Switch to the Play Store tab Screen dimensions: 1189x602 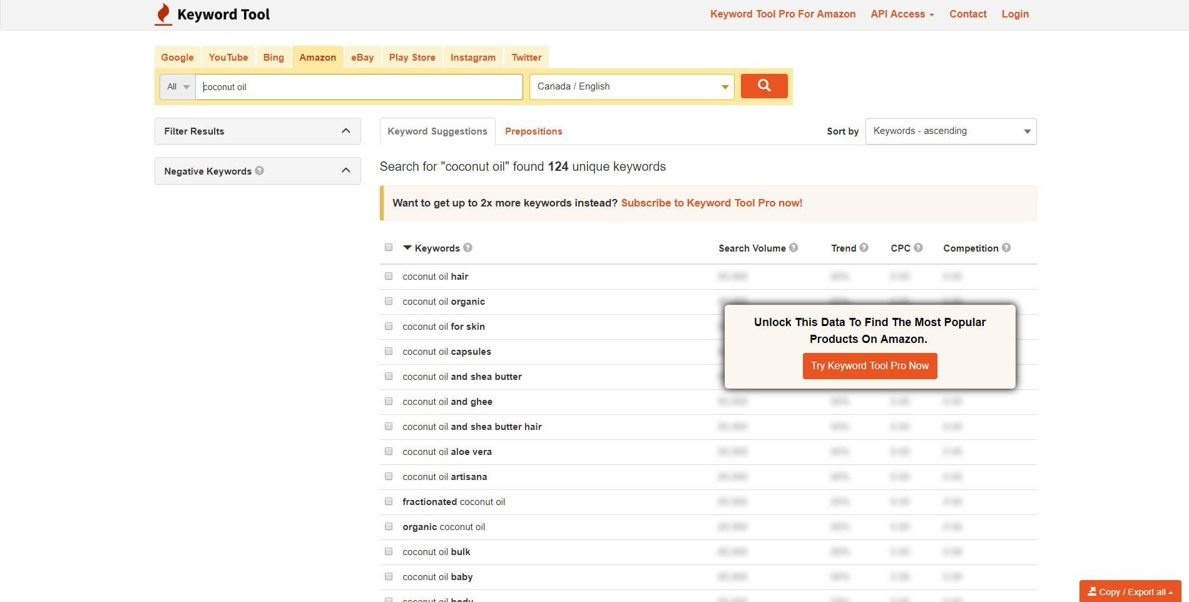tap(412, 58)
